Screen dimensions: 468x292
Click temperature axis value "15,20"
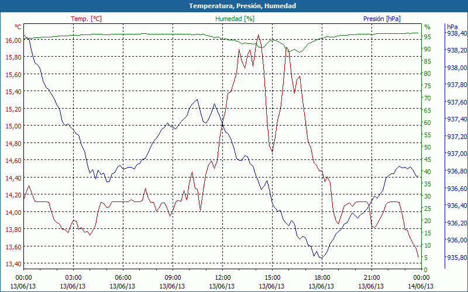click(13, 109)
